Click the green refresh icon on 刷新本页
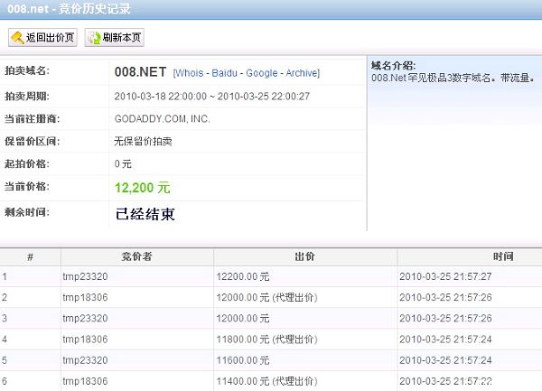Viewport: 542px width, 391px height. click(x=94, y=38)
